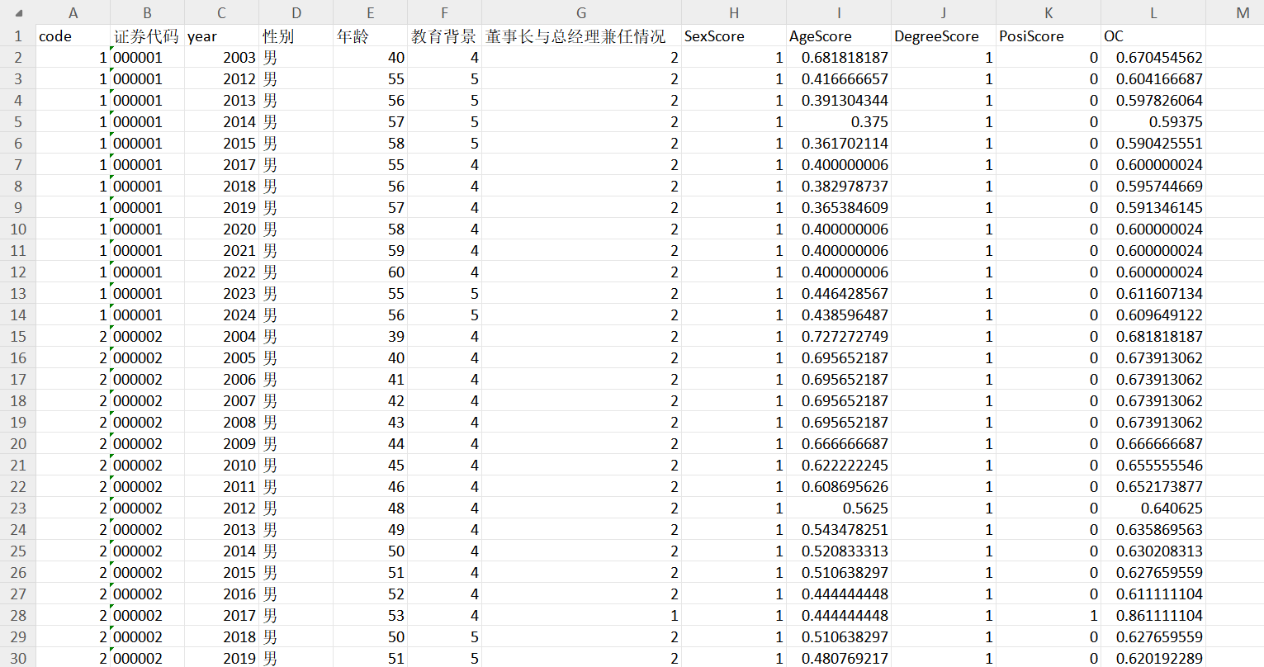The width and height of the screenshot is (1264, 667).
Task: Select the cell with year 2003
Action: click(x=221, y=58)
